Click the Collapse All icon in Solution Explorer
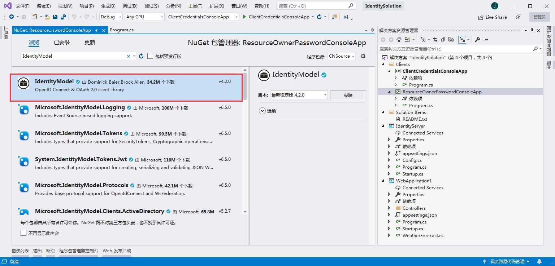The width and height of the screenshot is (555, 266). click(x=443, y=40)
